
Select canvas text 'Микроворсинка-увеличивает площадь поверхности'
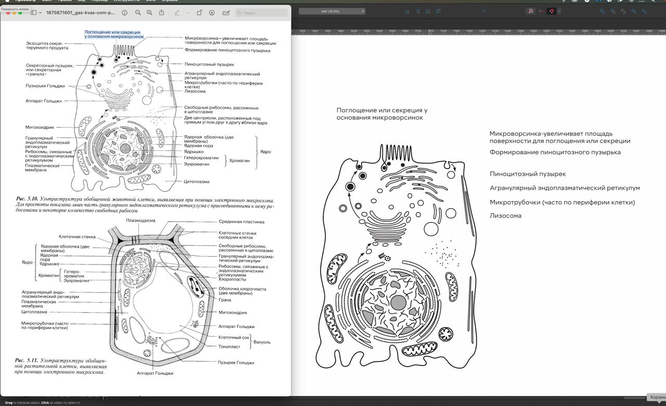560,137
